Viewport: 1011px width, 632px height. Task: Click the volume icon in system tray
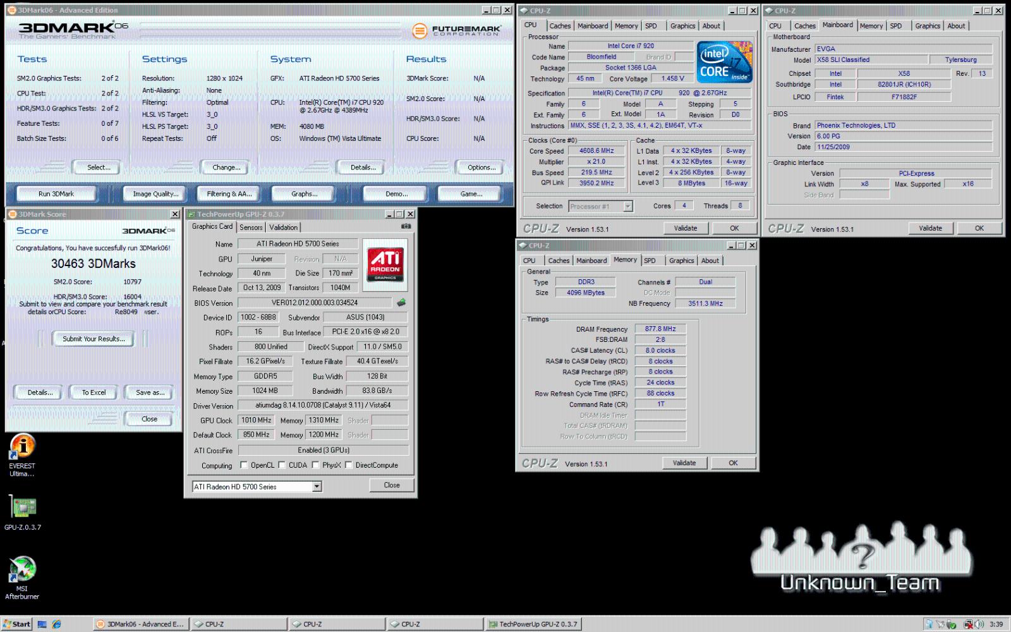[979, 624]
